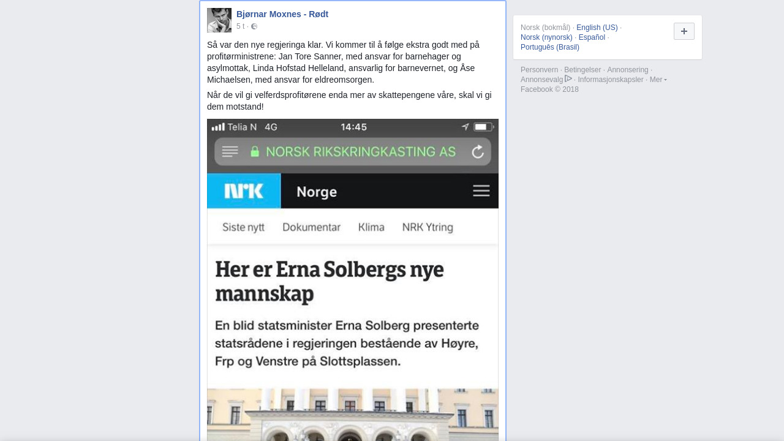Switch language to Español
Screen dimensions: 784x441
[x=592, y=37]
